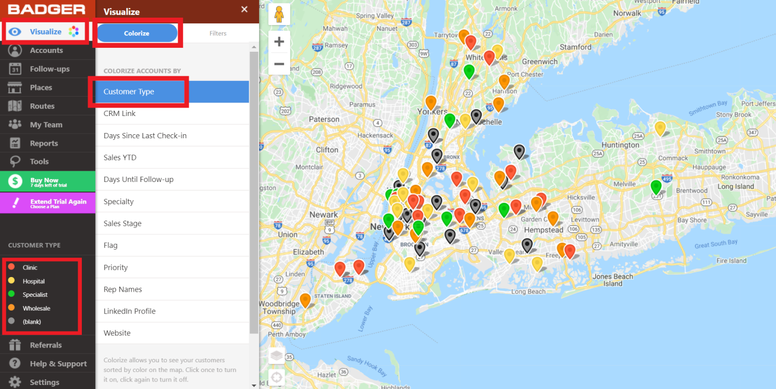Colorize by Days Since Last Check-in

[172, 135]
